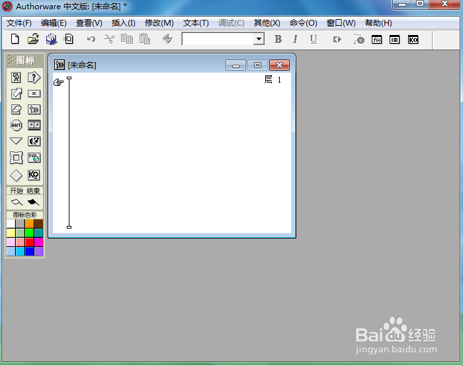Image resolution: width=463 pixels, height=366 pixels.
Task: Open the 文件(F) menu
Action: pyautogui.click(x=19, y=23)
